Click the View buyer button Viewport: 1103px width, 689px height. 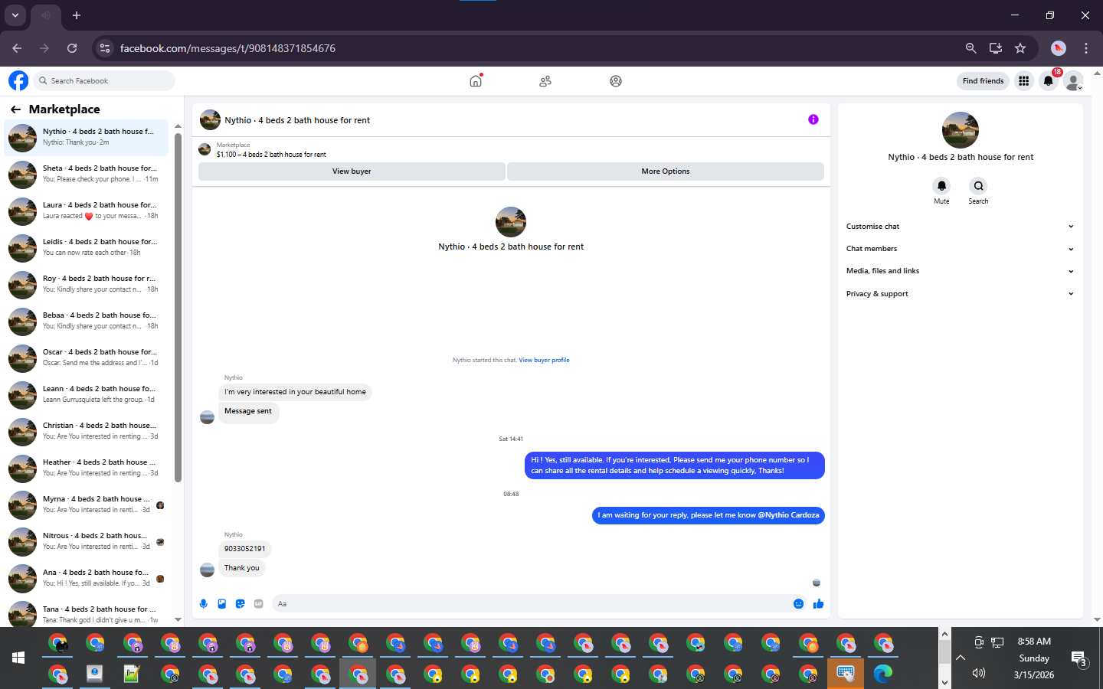pyautogui.click(x=352, y=171)
